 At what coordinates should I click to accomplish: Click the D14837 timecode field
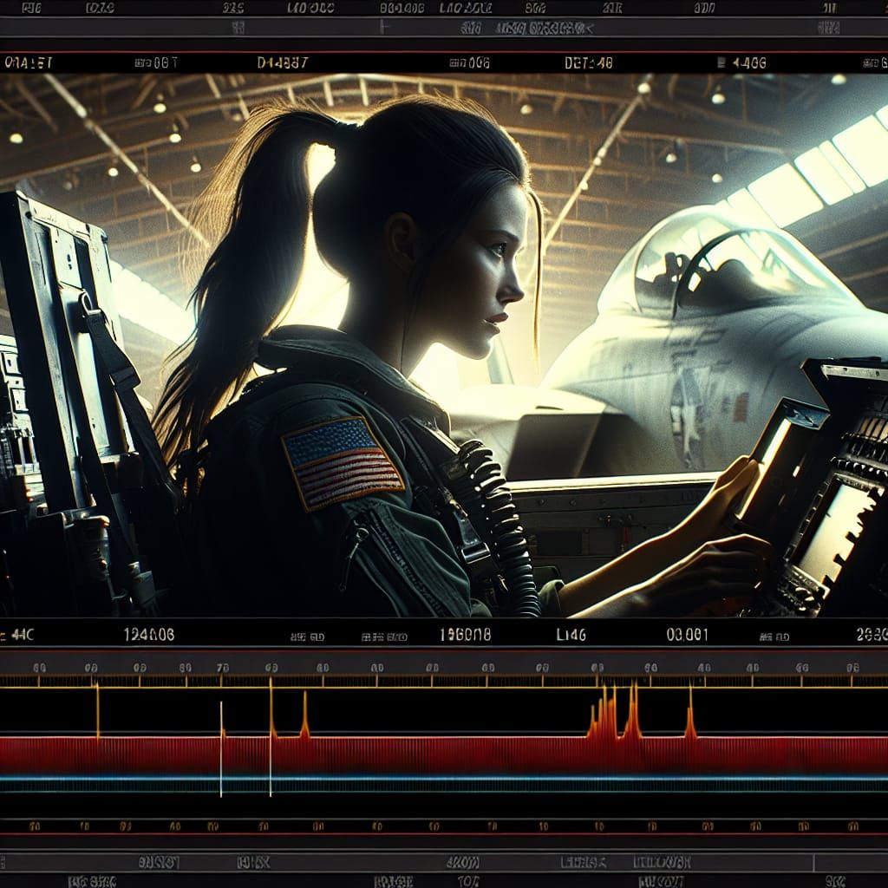pos(283,63)
